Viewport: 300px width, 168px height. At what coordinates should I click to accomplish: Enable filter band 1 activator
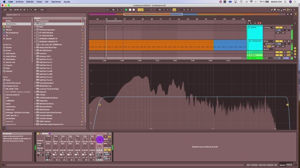[47, 160]
